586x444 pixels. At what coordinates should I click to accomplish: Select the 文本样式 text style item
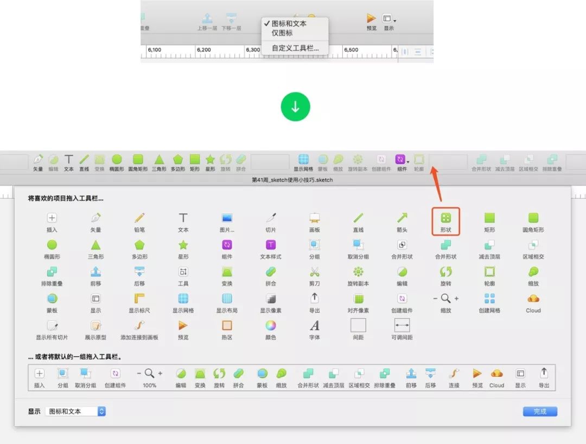(x=271, y=250)
